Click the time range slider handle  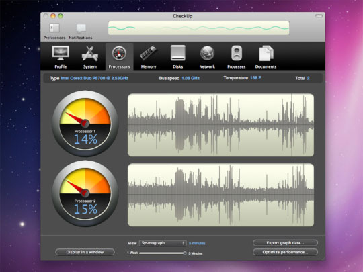185,253
